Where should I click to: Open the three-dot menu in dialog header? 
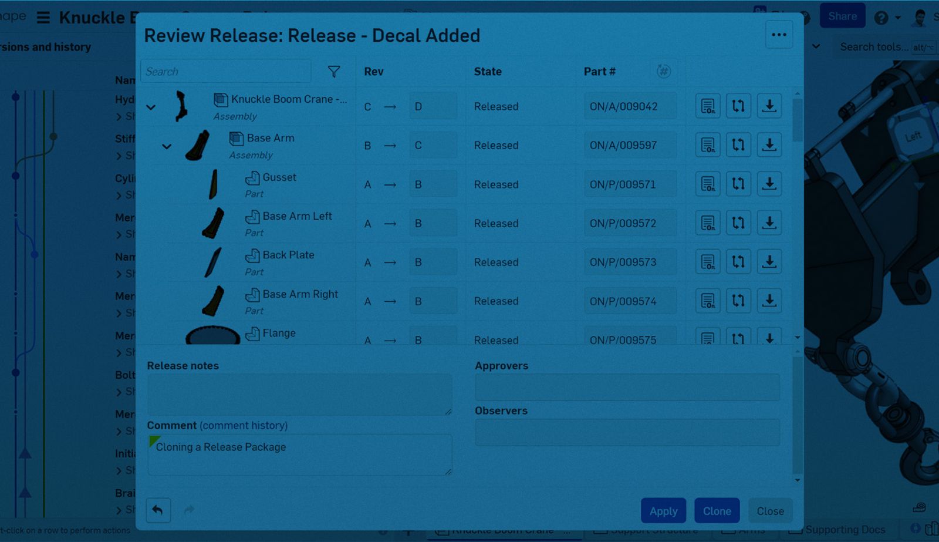click(x=779, y=35)
